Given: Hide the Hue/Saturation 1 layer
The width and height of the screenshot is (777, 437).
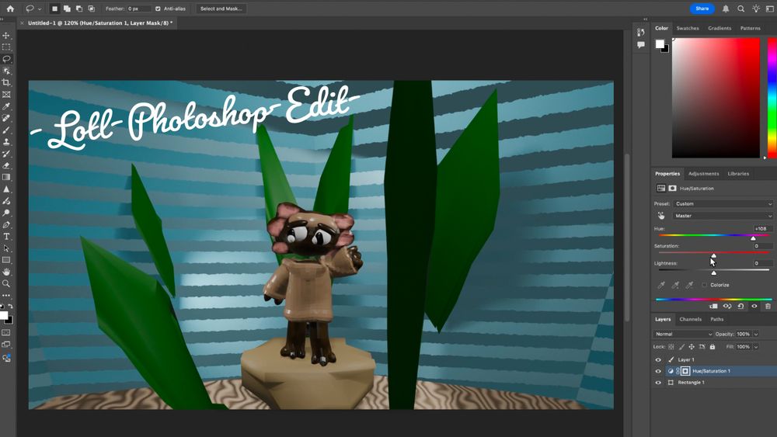Looking at the screenshot, I should coord(658,371).
